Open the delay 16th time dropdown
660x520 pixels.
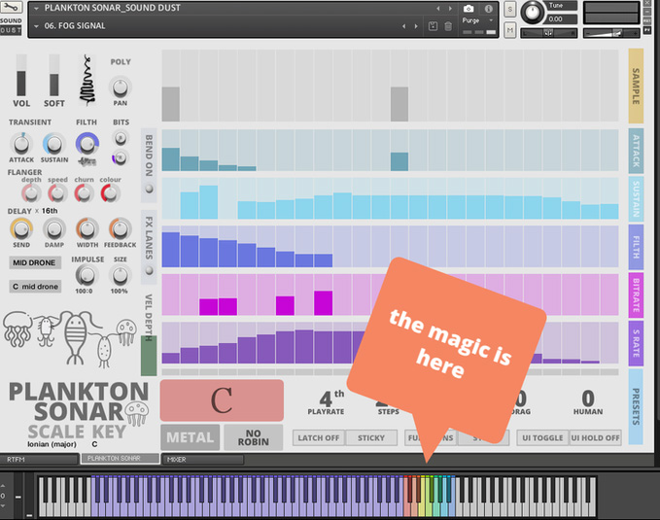[x=50, y=211]
